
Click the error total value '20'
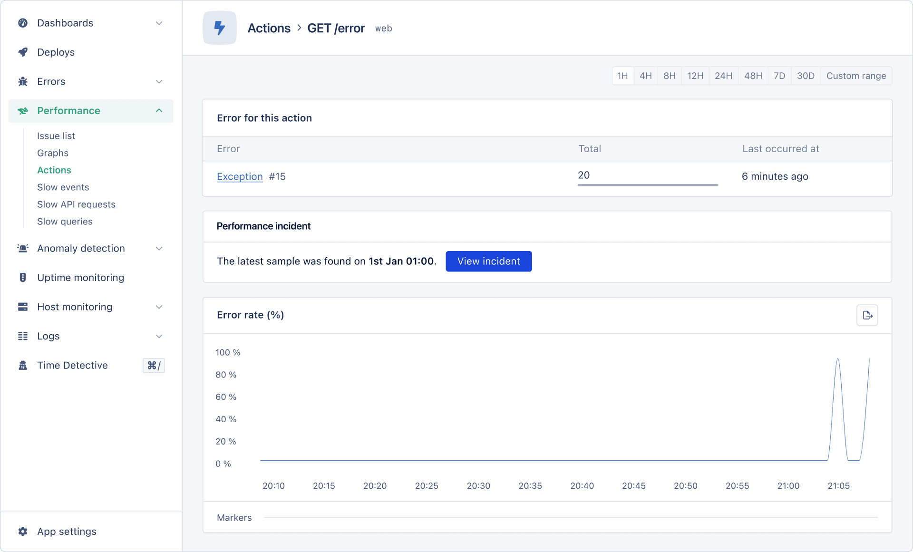(584, 175)
